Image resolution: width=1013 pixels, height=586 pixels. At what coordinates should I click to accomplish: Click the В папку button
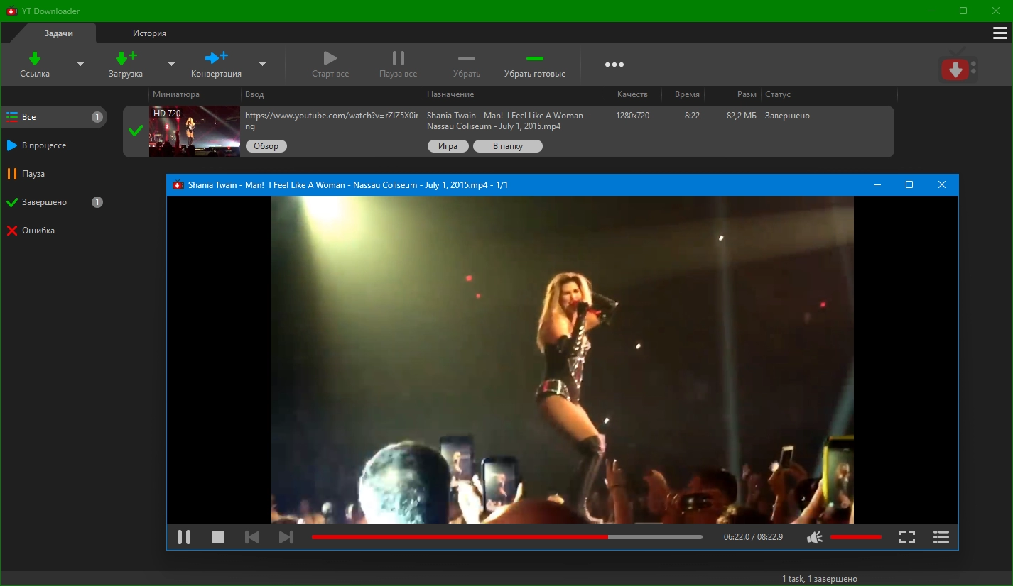[x=507, y=146]
